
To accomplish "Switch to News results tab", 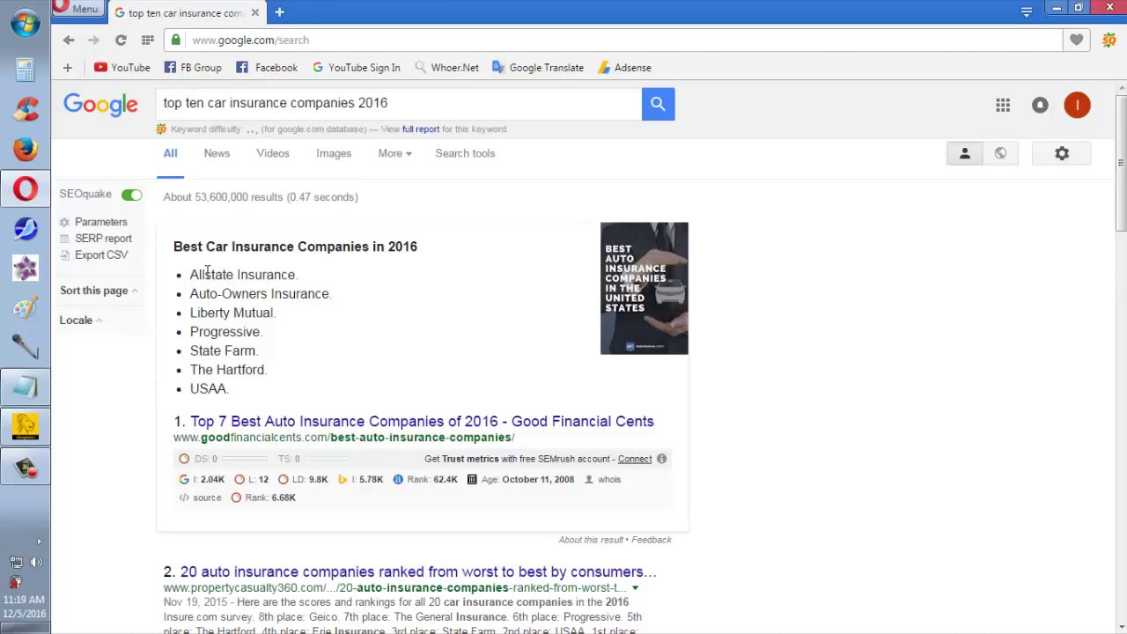I will tap(217, 153).
